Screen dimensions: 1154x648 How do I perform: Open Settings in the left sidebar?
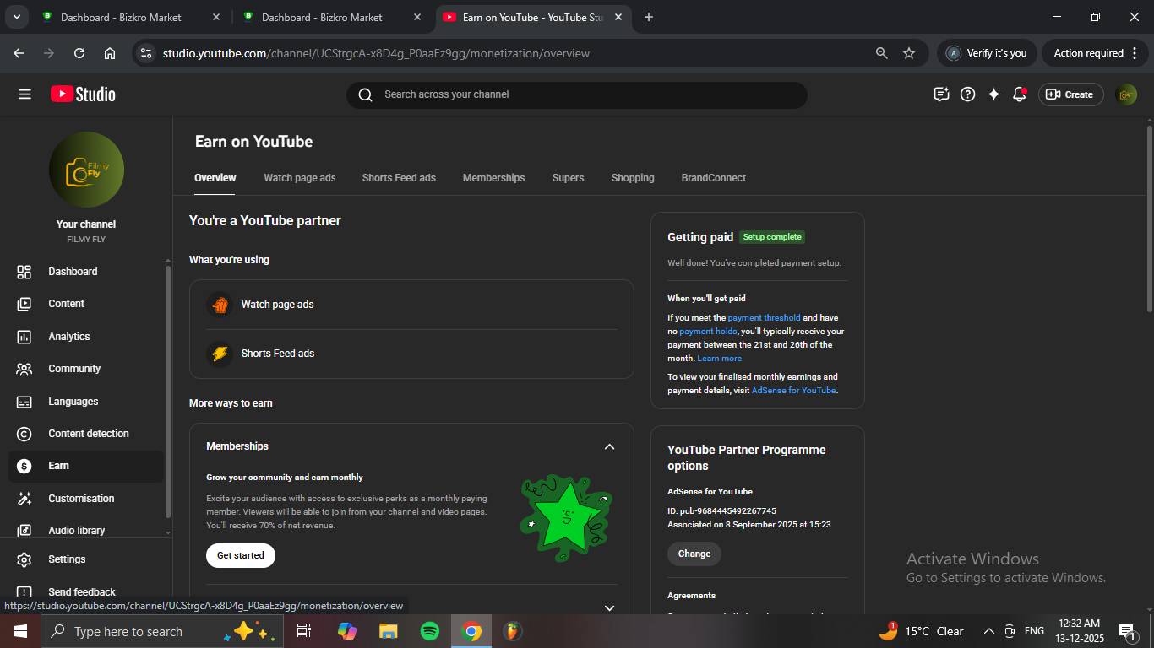67,559
